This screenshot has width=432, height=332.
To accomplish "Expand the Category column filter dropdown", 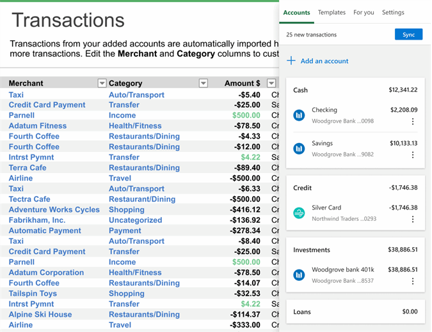I will coord(204,83).
